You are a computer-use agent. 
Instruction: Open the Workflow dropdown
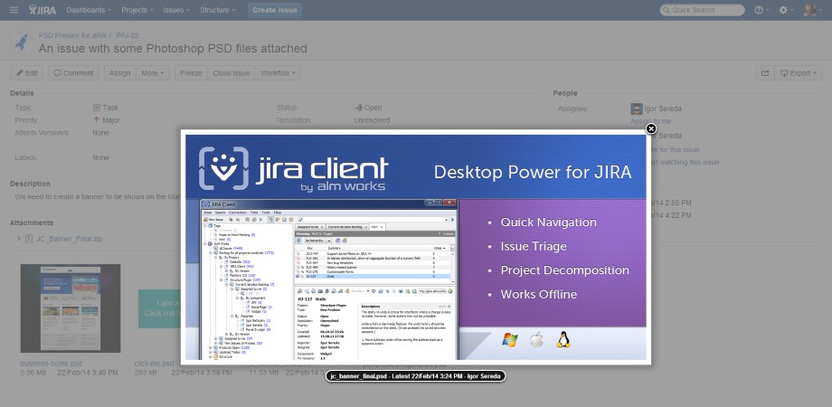pyautogui.click(x=278, y=73)
